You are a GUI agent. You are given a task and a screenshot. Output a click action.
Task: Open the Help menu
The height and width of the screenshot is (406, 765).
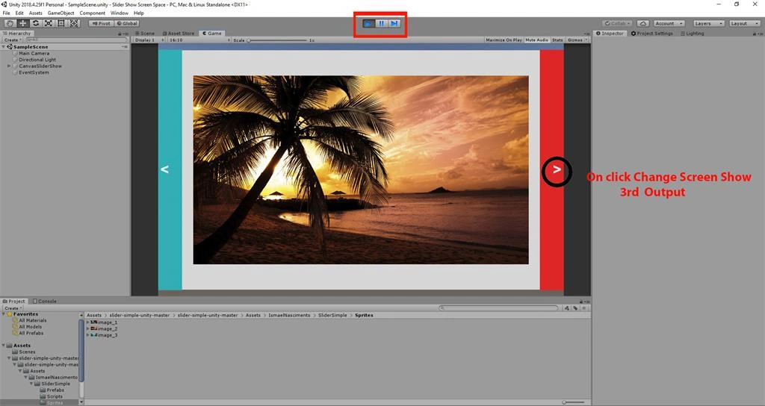[x=138, y=13]
